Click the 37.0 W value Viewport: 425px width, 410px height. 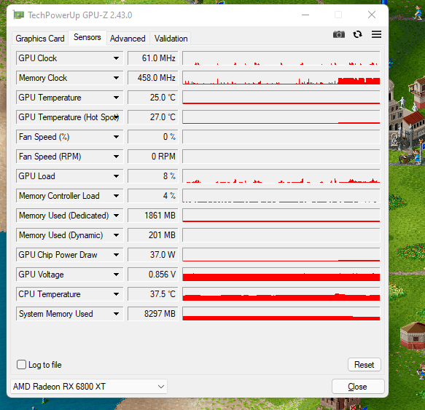click(153, 255)
